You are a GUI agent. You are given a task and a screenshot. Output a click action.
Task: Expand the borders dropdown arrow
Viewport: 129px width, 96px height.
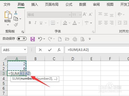click(58, 23)
